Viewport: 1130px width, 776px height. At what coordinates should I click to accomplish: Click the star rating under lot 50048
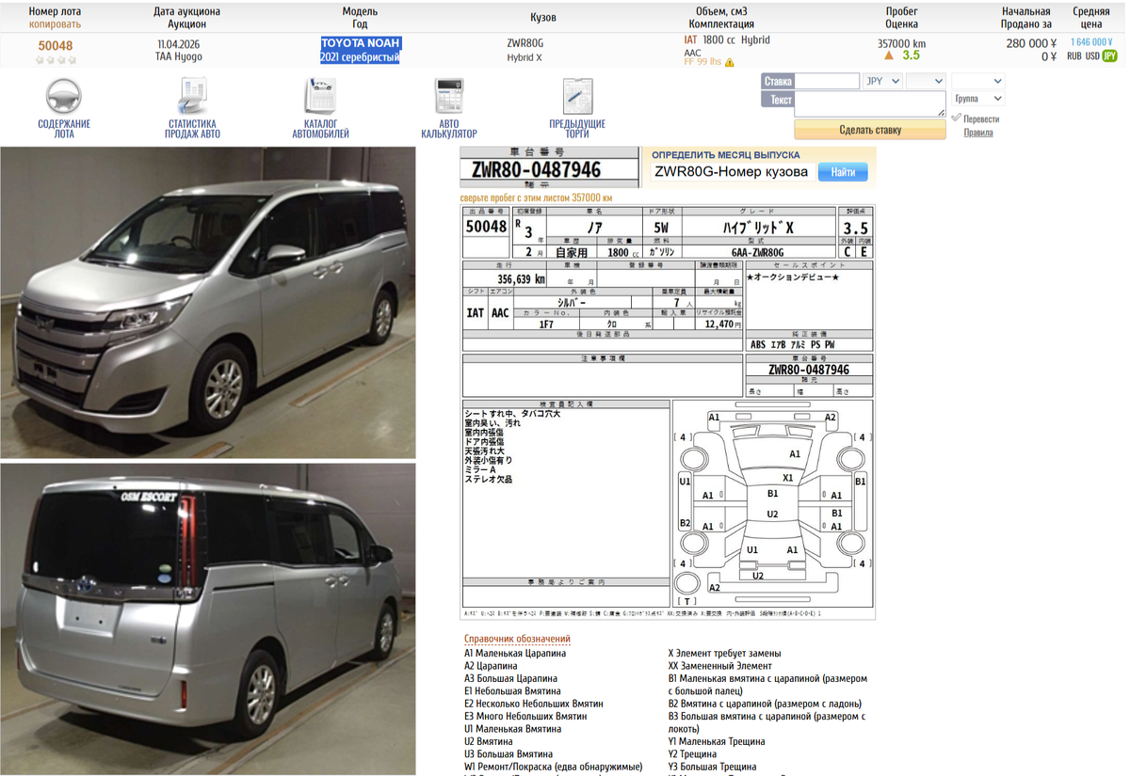pos(55,59)
